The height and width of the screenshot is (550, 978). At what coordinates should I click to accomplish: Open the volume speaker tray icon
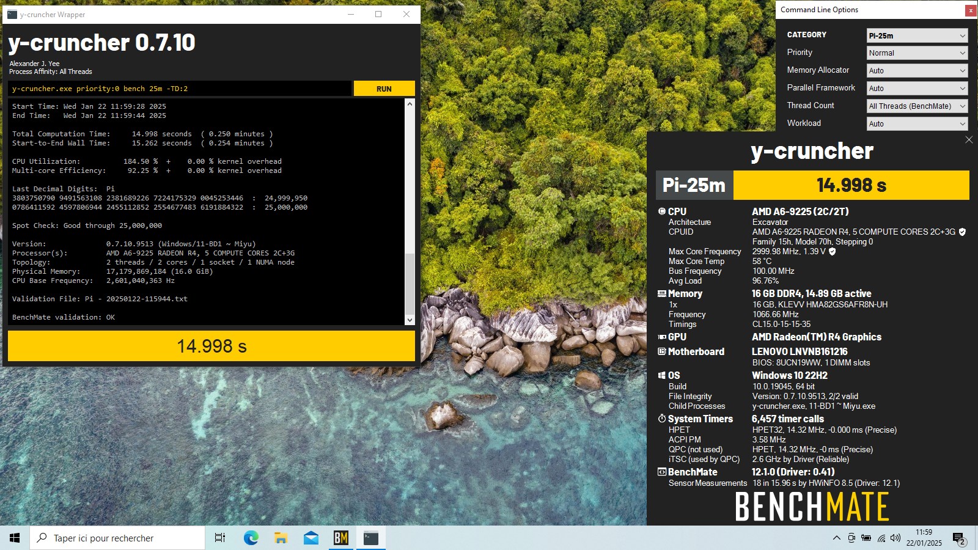(x=895, y=538)
